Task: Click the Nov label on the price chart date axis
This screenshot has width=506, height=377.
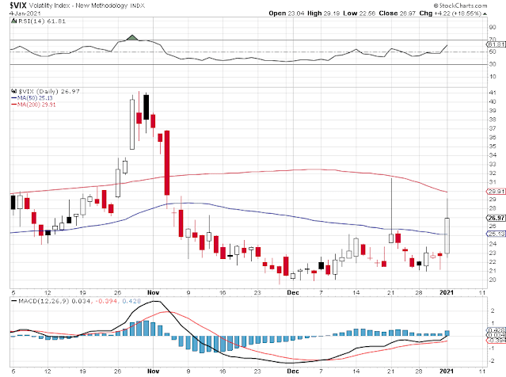Action: 153,292
